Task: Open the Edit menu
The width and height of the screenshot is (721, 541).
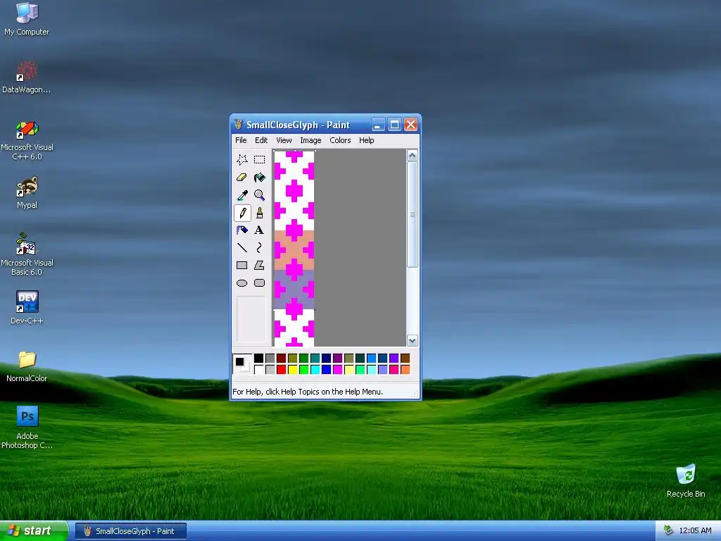Action: [x=261, y=140]
